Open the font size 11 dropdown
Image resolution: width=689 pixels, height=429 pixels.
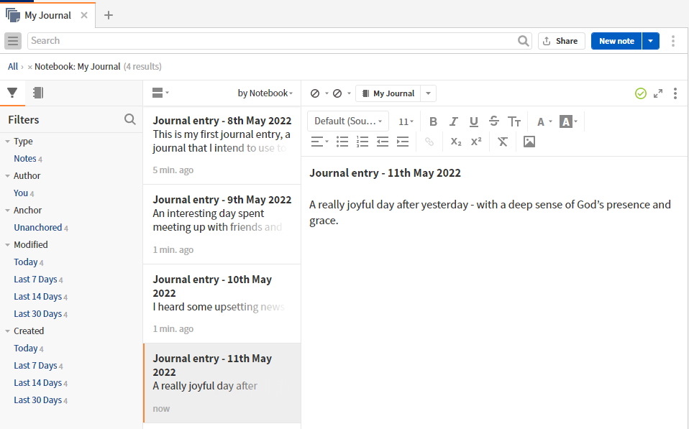pos(406,121)
